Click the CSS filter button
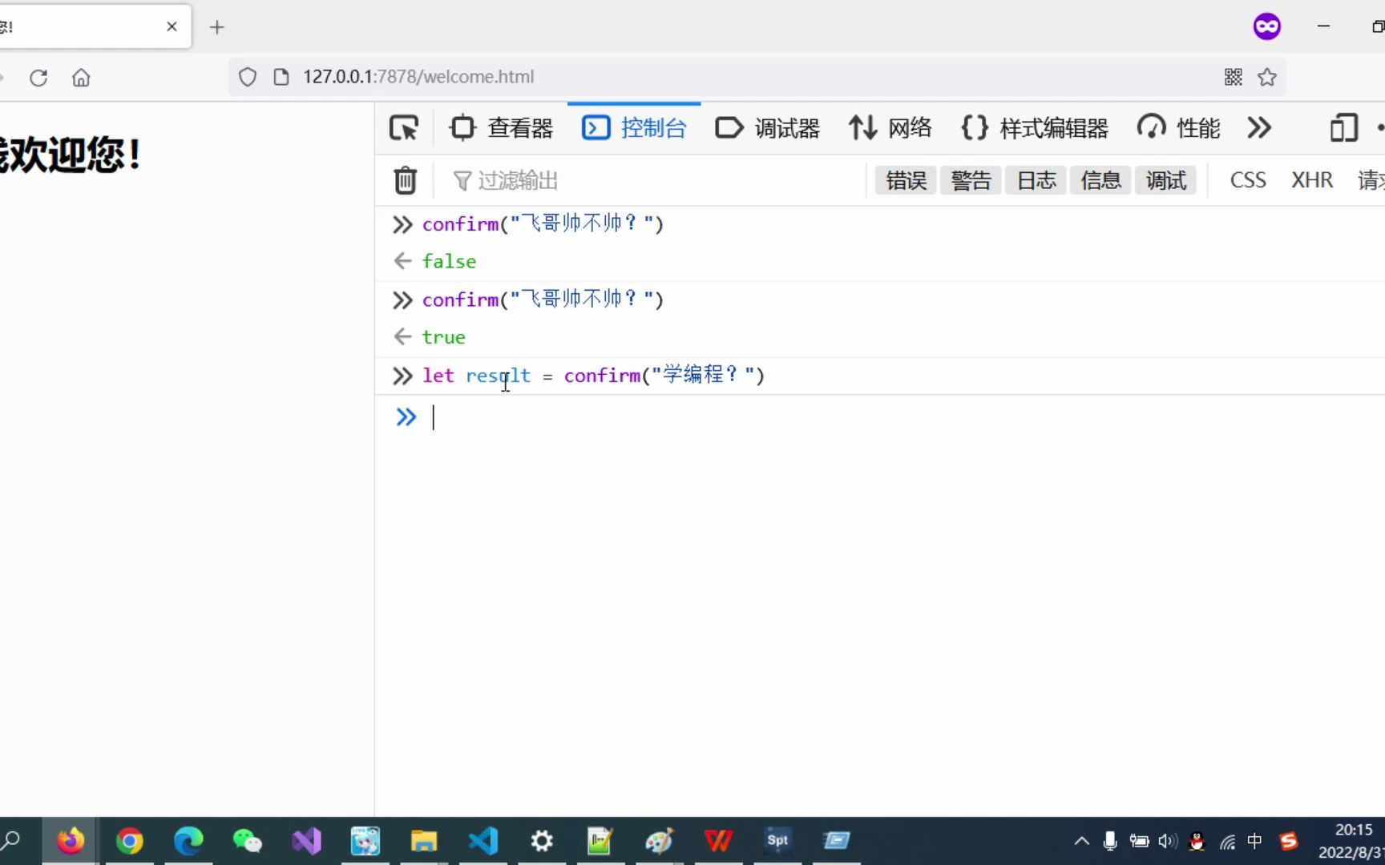The width and height of the screenshot is (1385, 865). [1247, 179]
